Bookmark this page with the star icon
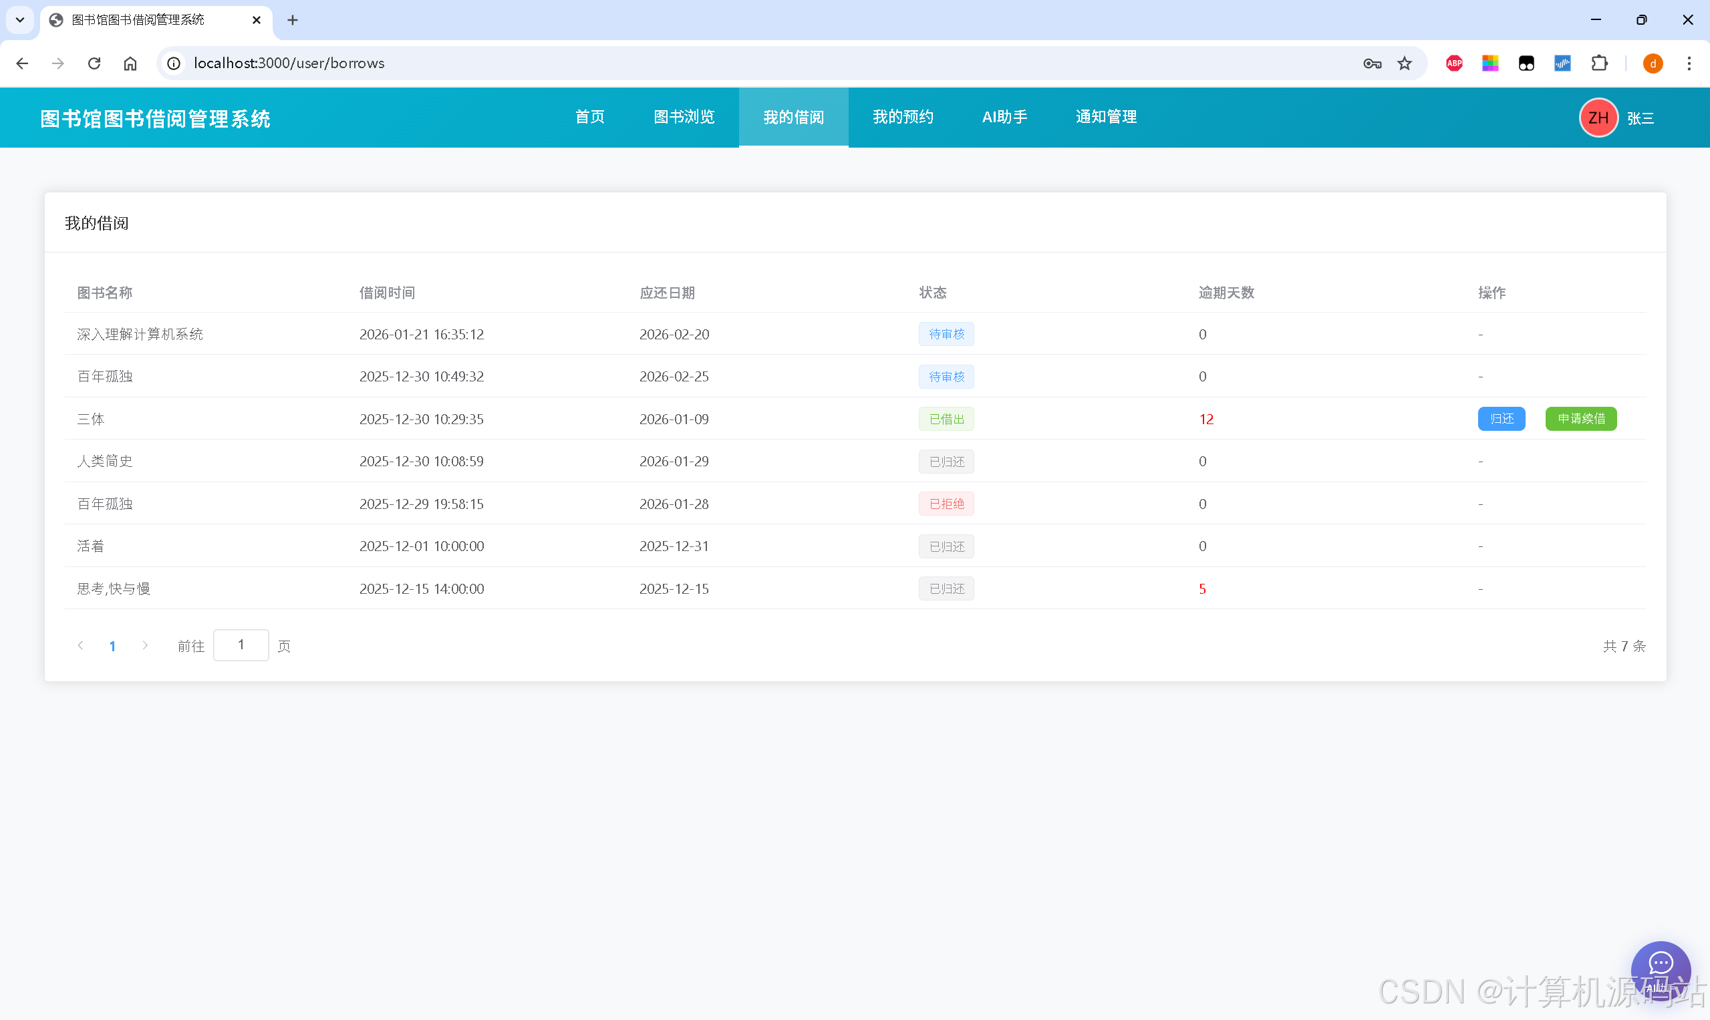1710x1020 pixels. tap(1404, 63)
